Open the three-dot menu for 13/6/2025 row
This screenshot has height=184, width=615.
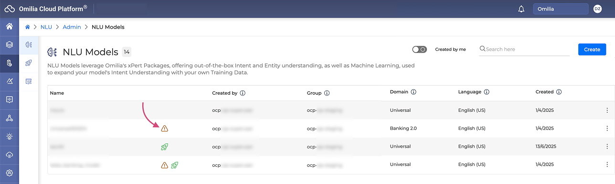[x=607, y=147]
